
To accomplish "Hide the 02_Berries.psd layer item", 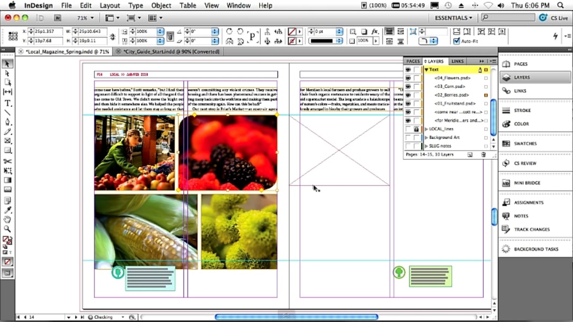I will [408, 95].
